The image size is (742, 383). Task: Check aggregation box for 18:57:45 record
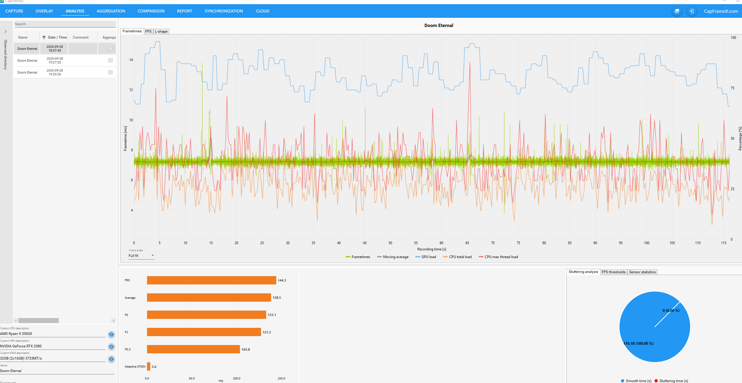point(110,48)
